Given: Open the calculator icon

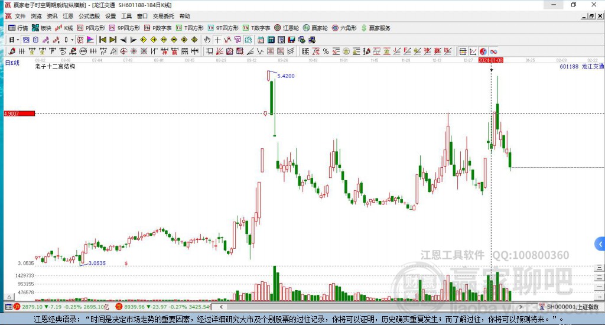Looking at the screenshot, I should [271, 40].
